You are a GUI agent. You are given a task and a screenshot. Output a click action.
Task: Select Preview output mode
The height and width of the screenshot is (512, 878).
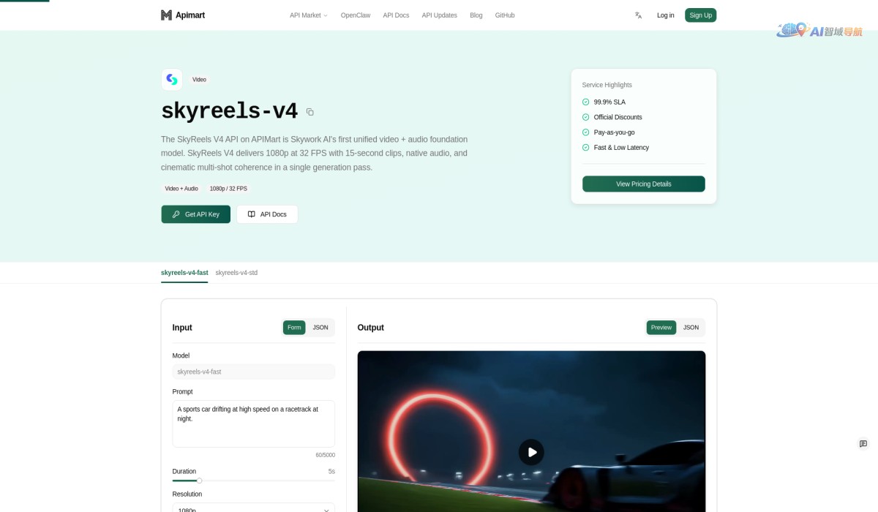(661, 328)
